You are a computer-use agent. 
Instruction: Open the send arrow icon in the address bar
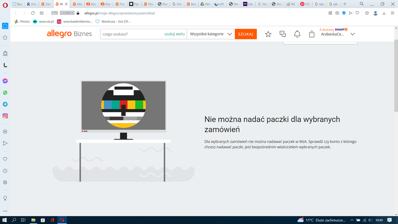pos(351,13)
